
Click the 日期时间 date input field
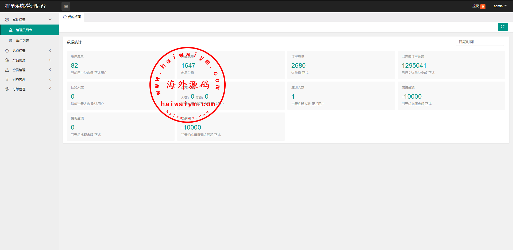tap(480, 42)
